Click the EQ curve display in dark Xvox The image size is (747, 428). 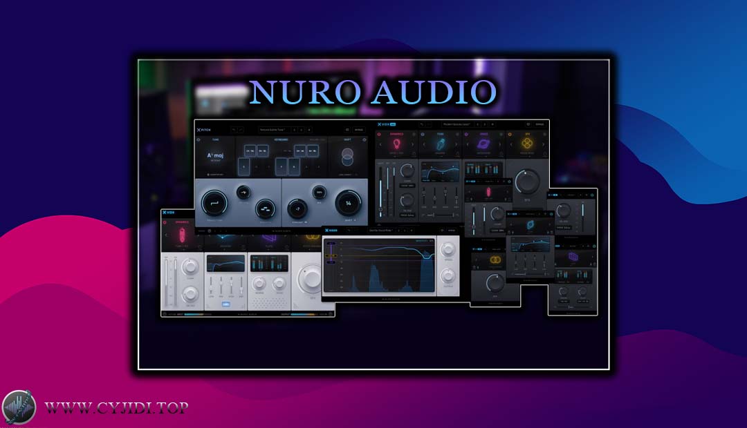point(441,172)
